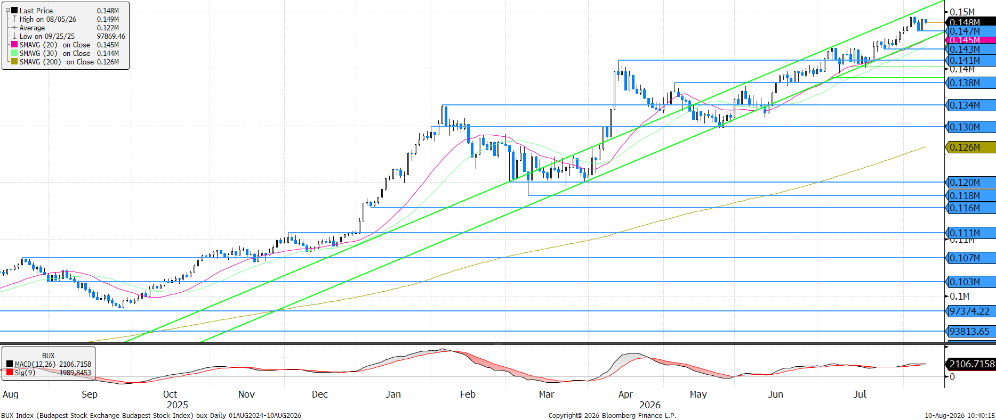
Task: Click the 97374.22 support level label
Action: [x=970, y=311]
